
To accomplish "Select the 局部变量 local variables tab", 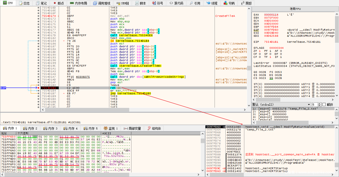I will 132,128.
